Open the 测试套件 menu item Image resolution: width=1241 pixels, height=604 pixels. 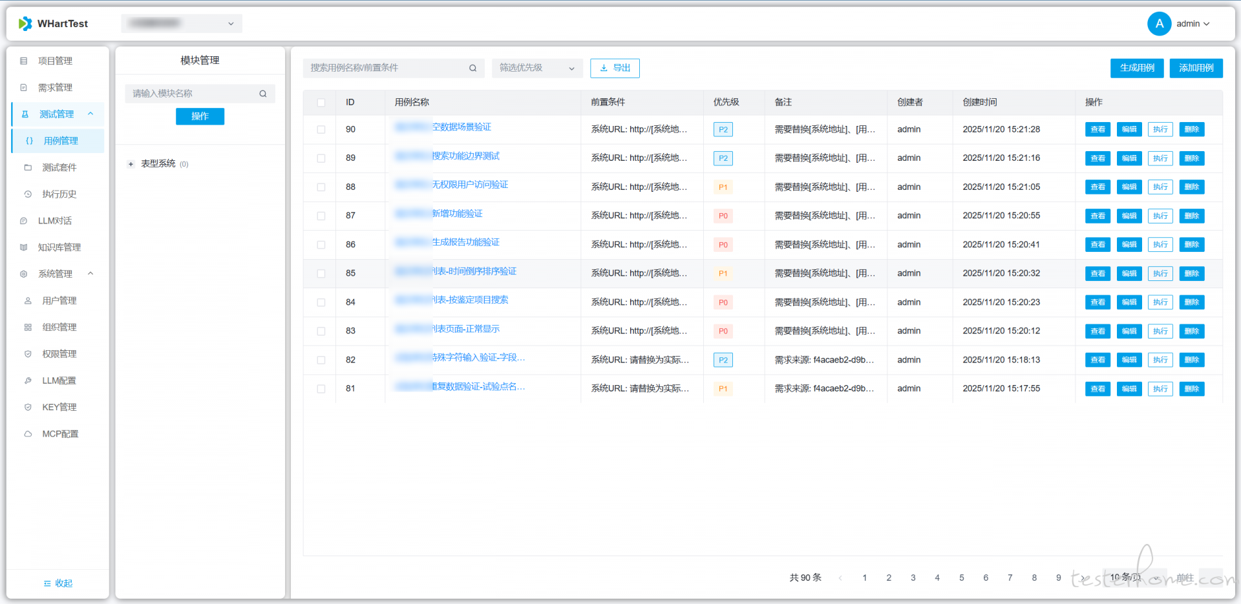[59, 167]
